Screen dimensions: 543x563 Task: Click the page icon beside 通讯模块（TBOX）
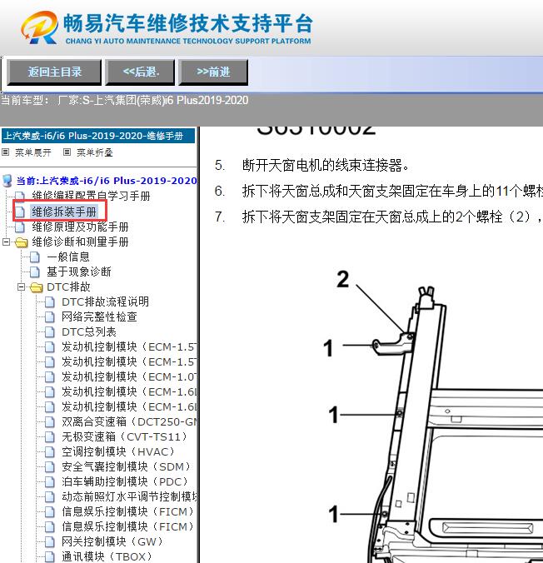coord(50,557)
